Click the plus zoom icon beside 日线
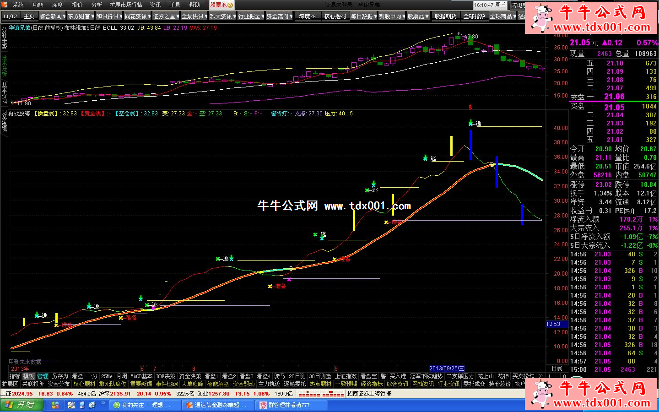The height and width of the screenshot is (412, 659). pyautogui.click(x=550, y=376)
